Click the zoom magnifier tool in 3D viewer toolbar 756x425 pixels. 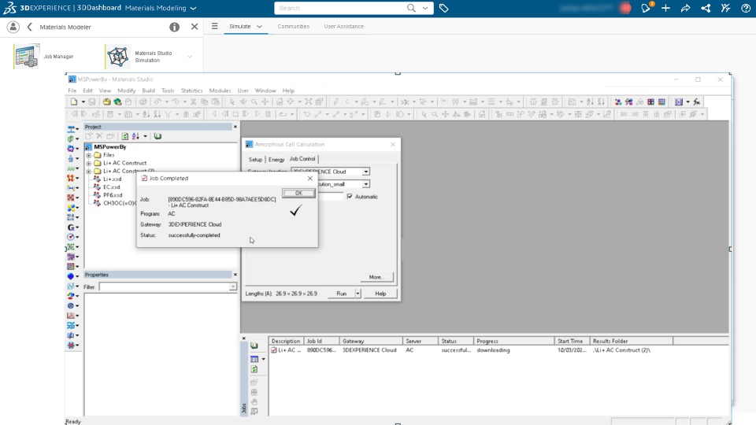tap(254, 102)
